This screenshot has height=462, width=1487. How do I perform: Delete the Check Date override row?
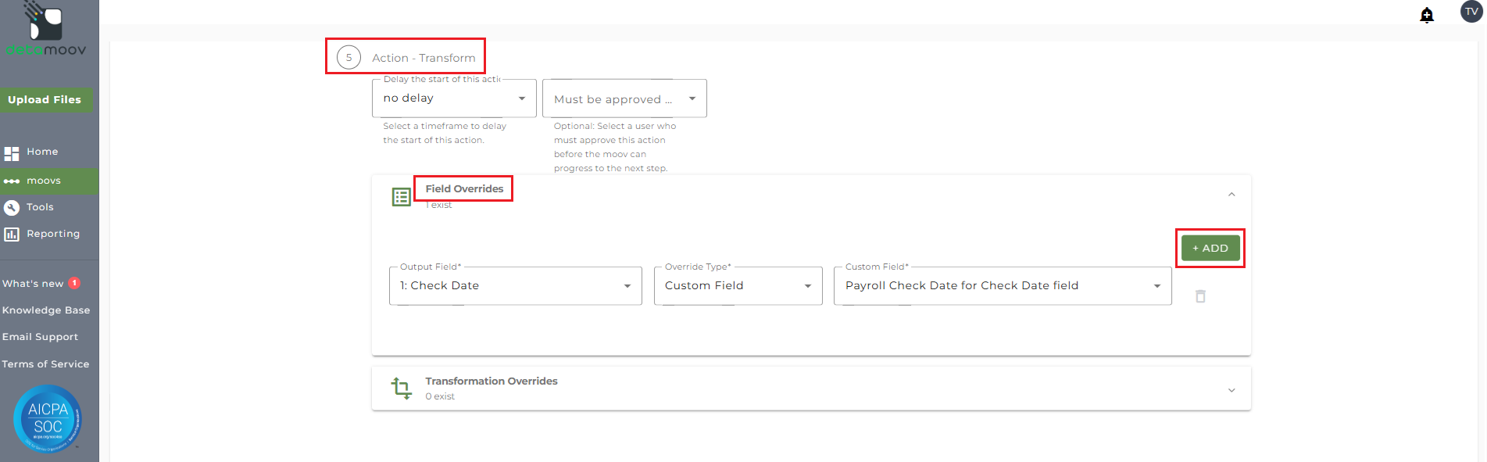(1200, 296)
